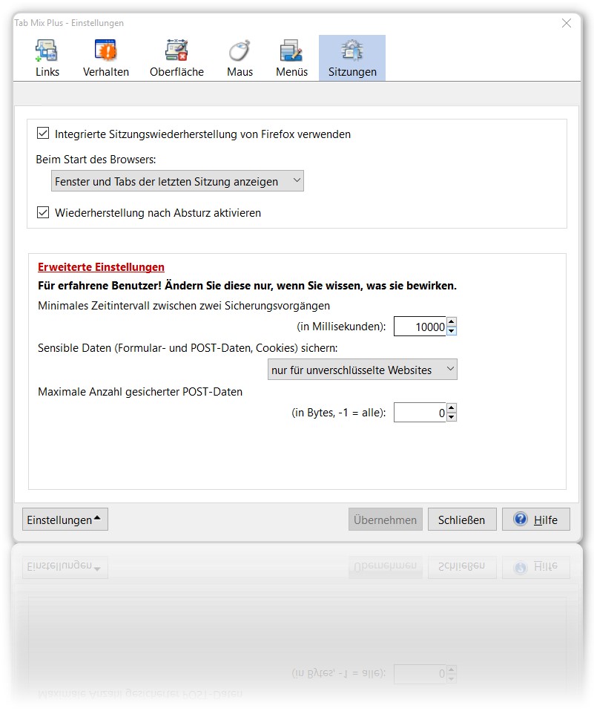Screen dimensions: 594x714
Task: Click the Schließen button
Action: [x=462, y=520]
